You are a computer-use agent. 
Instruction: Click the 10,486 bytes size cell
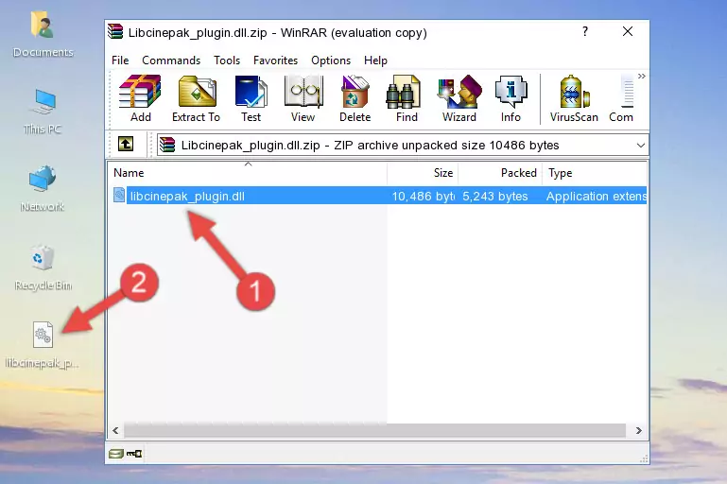(424, 196)
